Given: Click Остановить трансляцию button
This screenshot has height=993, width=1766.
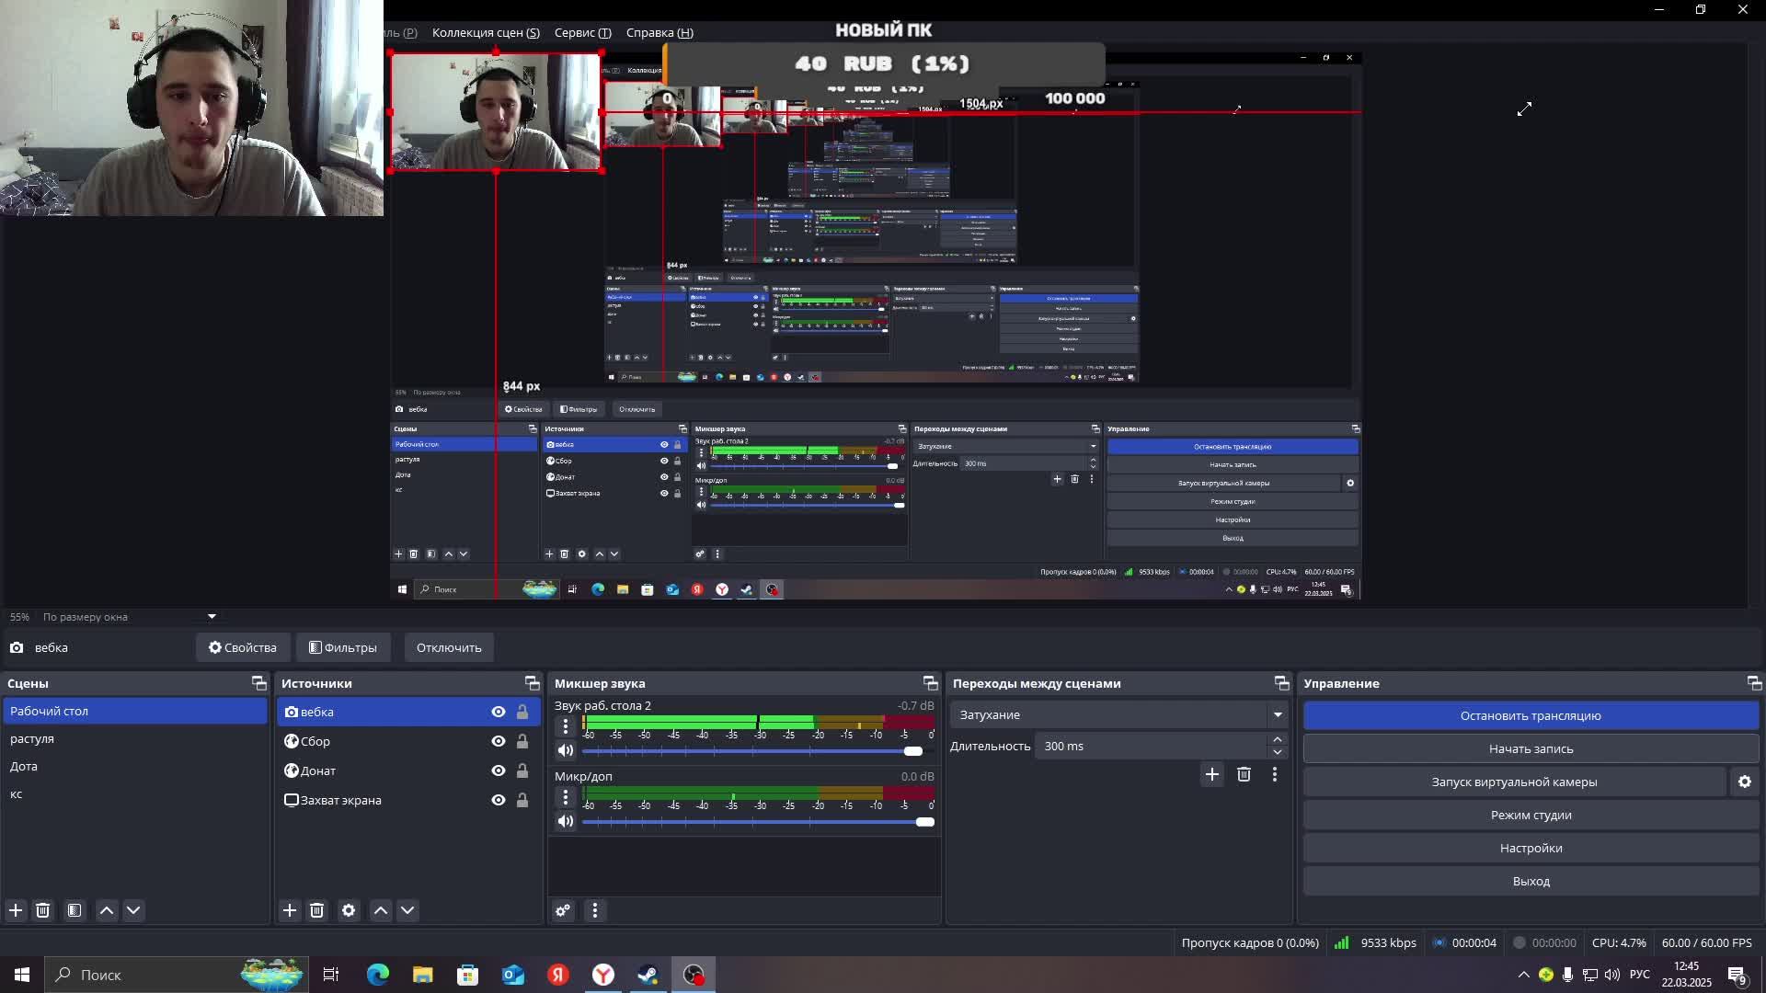Looking at the screenshot, I should [x=1531, y=715].
